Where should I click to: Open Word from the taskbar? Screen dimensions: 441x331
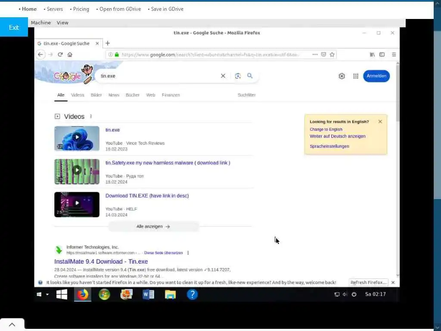[148, 294]
